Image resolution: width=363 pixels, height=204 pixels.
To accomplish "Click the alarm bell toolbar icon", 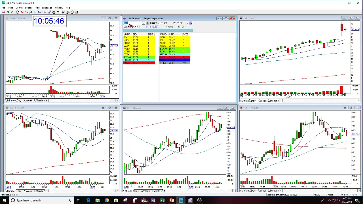I will 49,12.
